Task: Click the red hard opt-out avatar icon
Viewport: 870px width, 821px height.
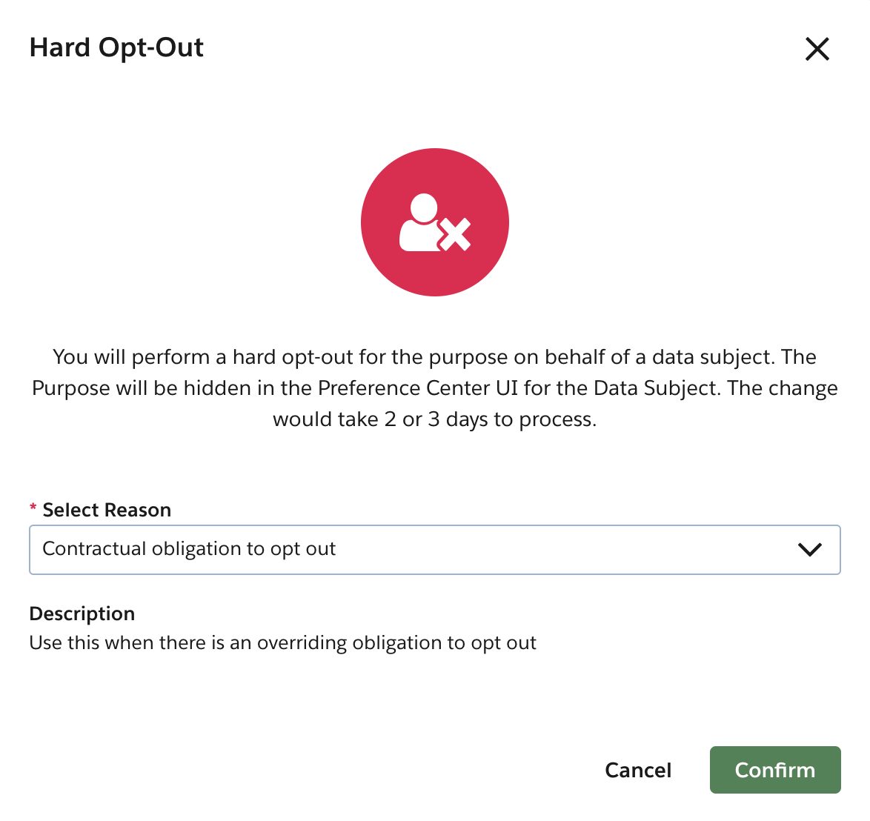Action: pyautogui.click(x=434, y=222)
